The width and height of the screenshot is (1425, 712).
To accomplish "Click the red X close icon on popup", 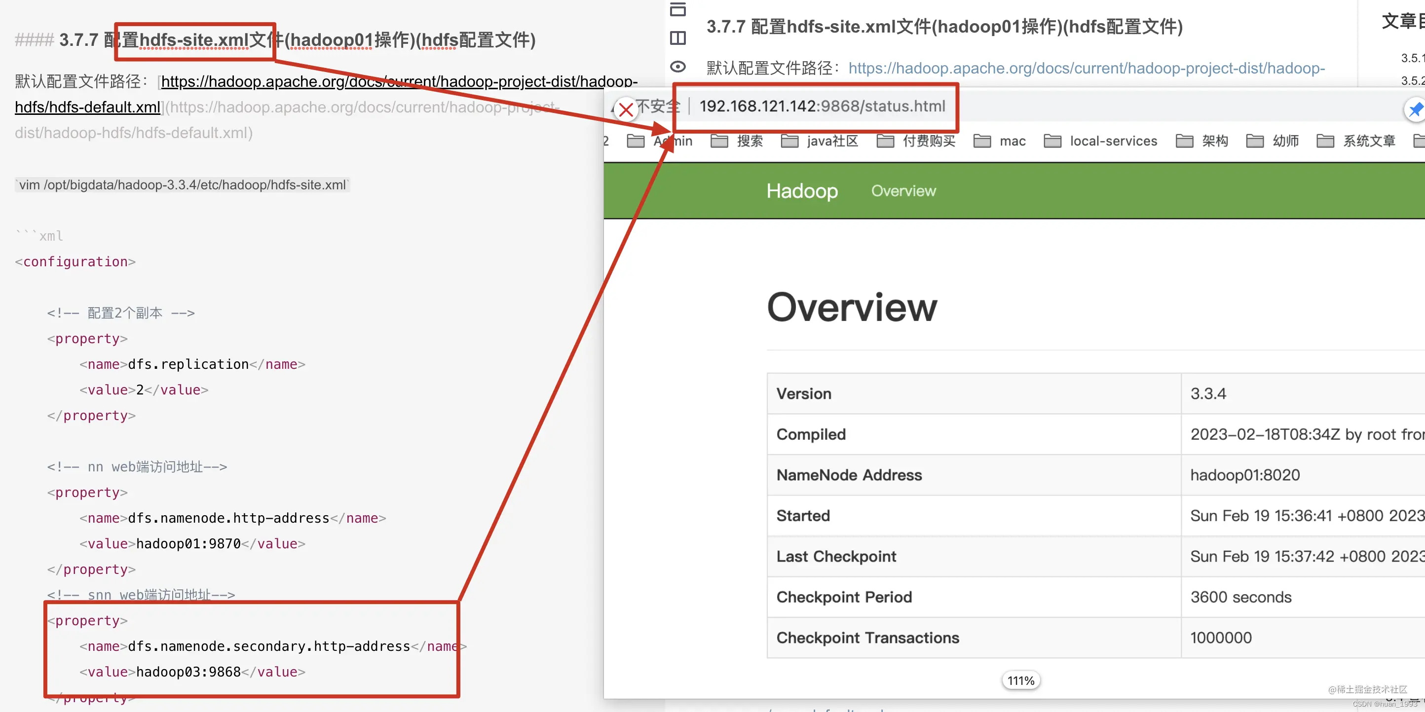I will [x=626, y=109].
